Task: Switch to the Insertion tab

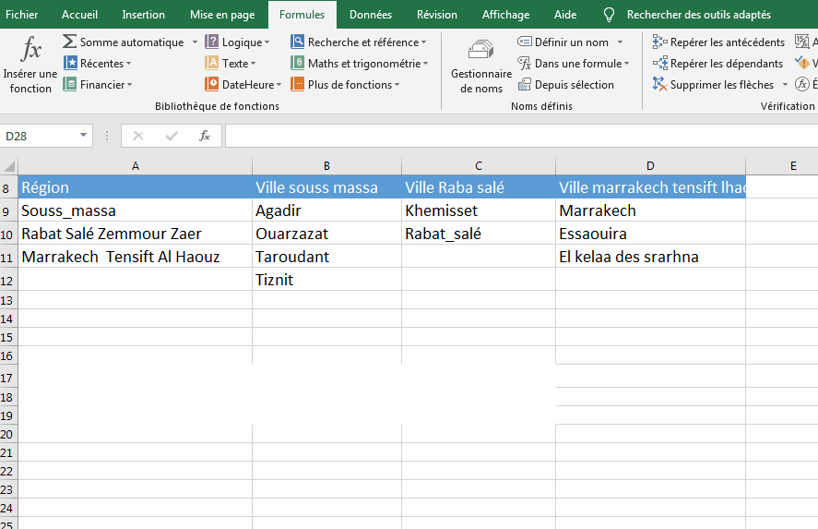Action: click(144, 15)
